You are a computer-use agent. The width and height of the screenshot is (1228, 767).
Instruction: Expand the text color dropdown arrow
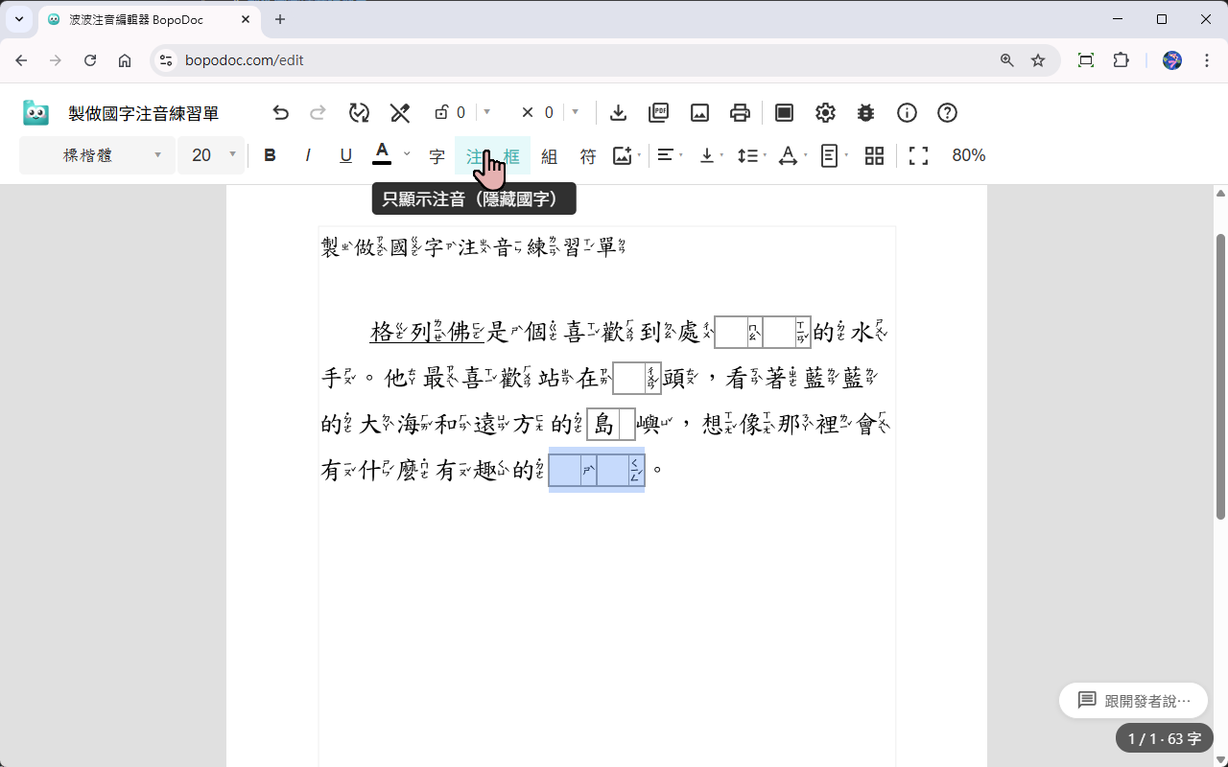click(406, 155)
